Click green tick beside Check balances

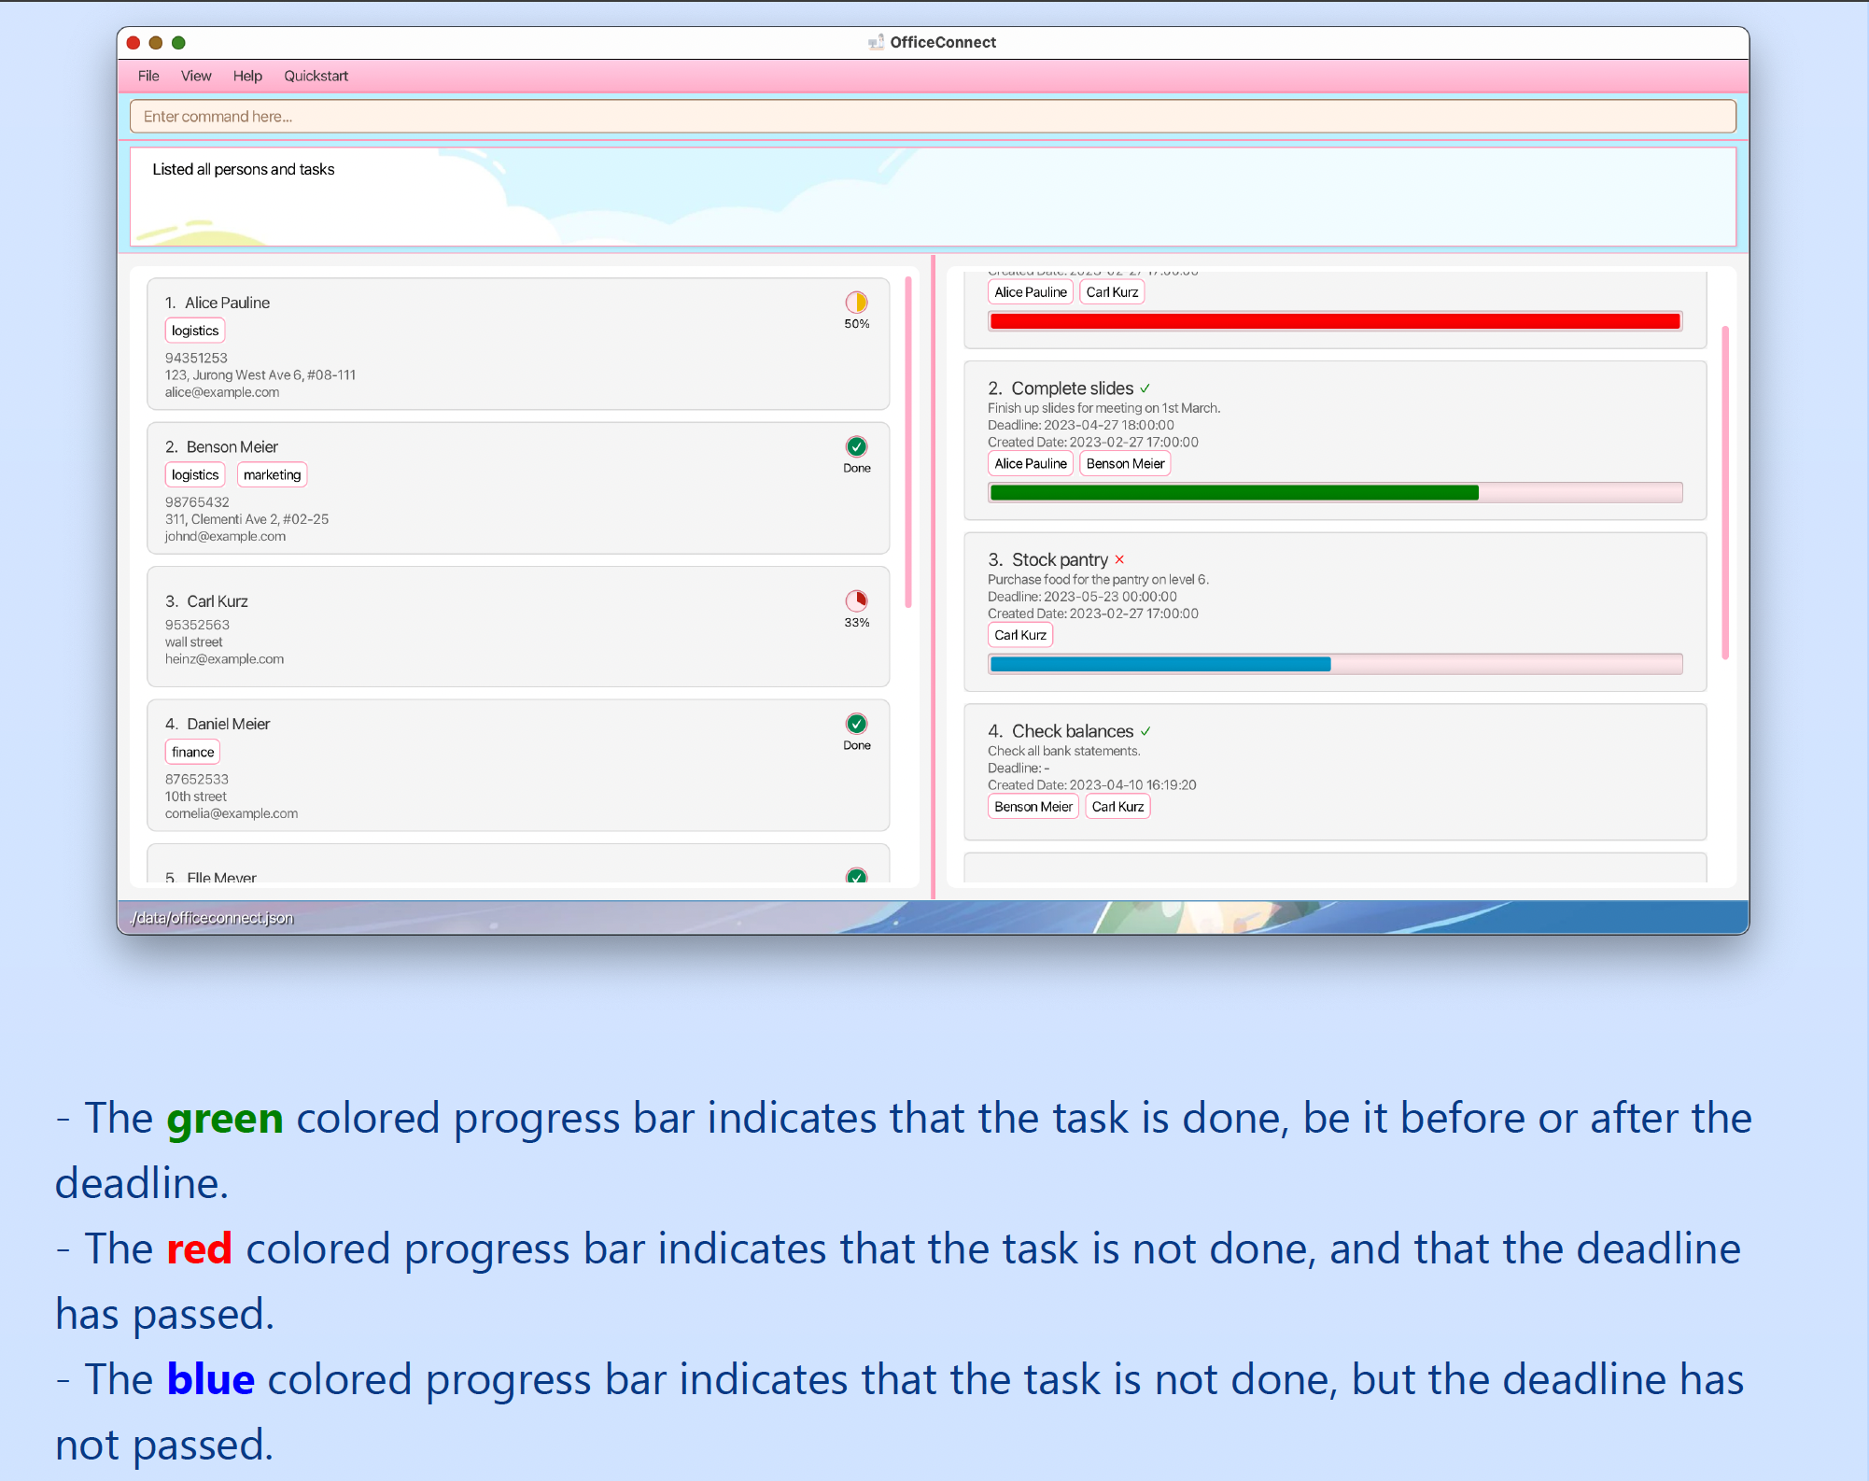point(1145,731)
